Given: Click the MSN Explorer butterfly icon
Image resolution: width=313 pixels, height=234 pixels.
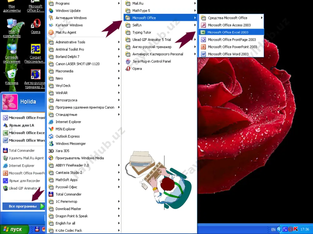Looking at the screenshot, I should tap(51, 129).
